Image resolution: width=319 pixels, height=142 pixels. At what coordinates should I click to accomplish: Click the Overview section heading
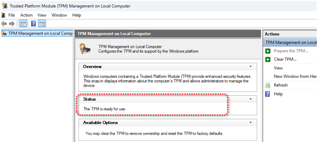pos(92,66)
